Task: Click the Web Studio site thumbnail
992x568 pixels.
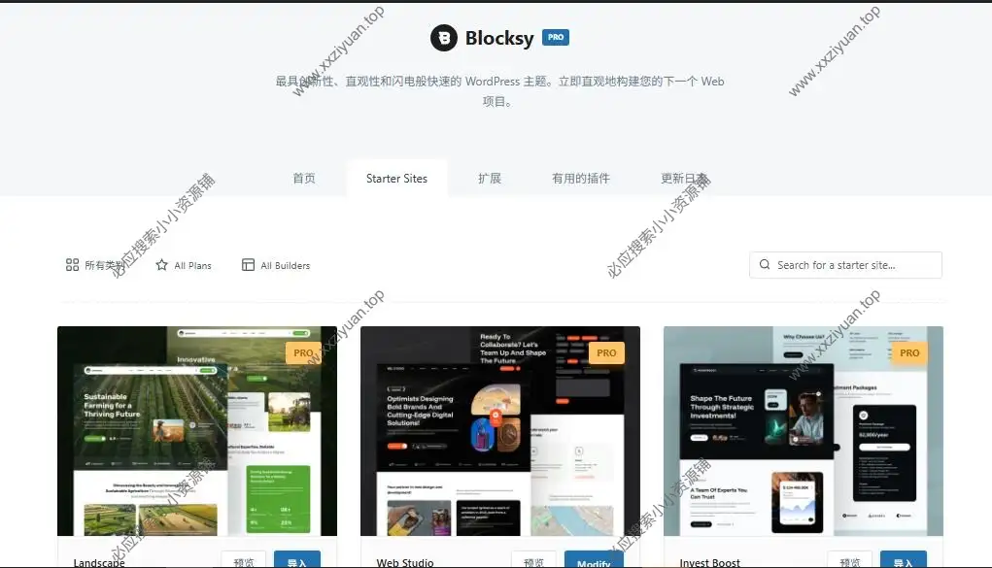Action: [499, 430]
